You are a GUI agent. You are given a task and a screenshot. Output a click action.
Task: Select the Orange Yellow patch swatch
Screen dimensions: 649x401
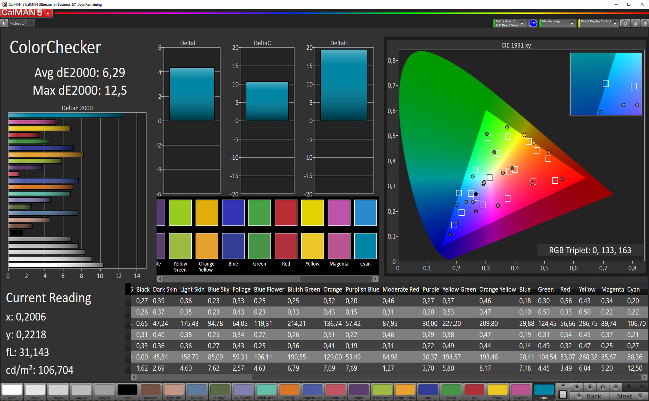click(x=405, y=391)
